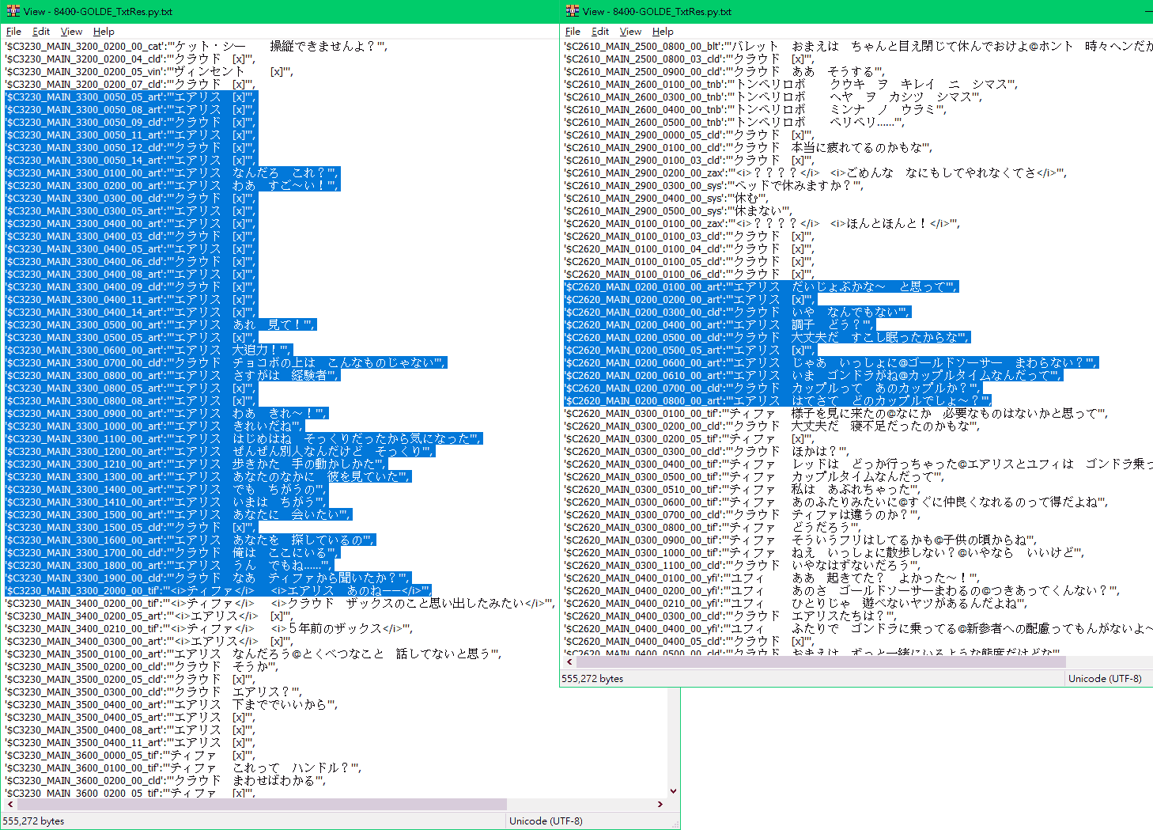This screenshot has height=830, width=1153.
Task: Click the line '$C3230_MAIN_3200_0200_00_cat'
Action: [196, 47]
